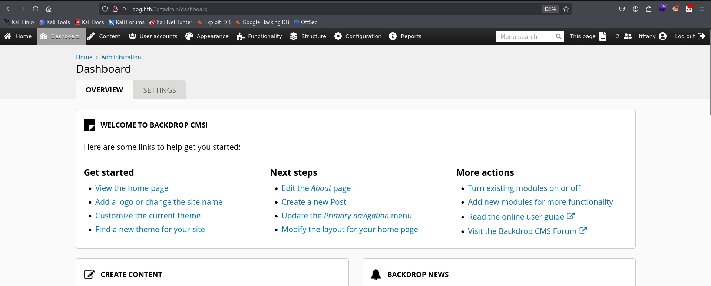
Task: Open Kali Forums bookmark
Action: [x=126, y=22]
